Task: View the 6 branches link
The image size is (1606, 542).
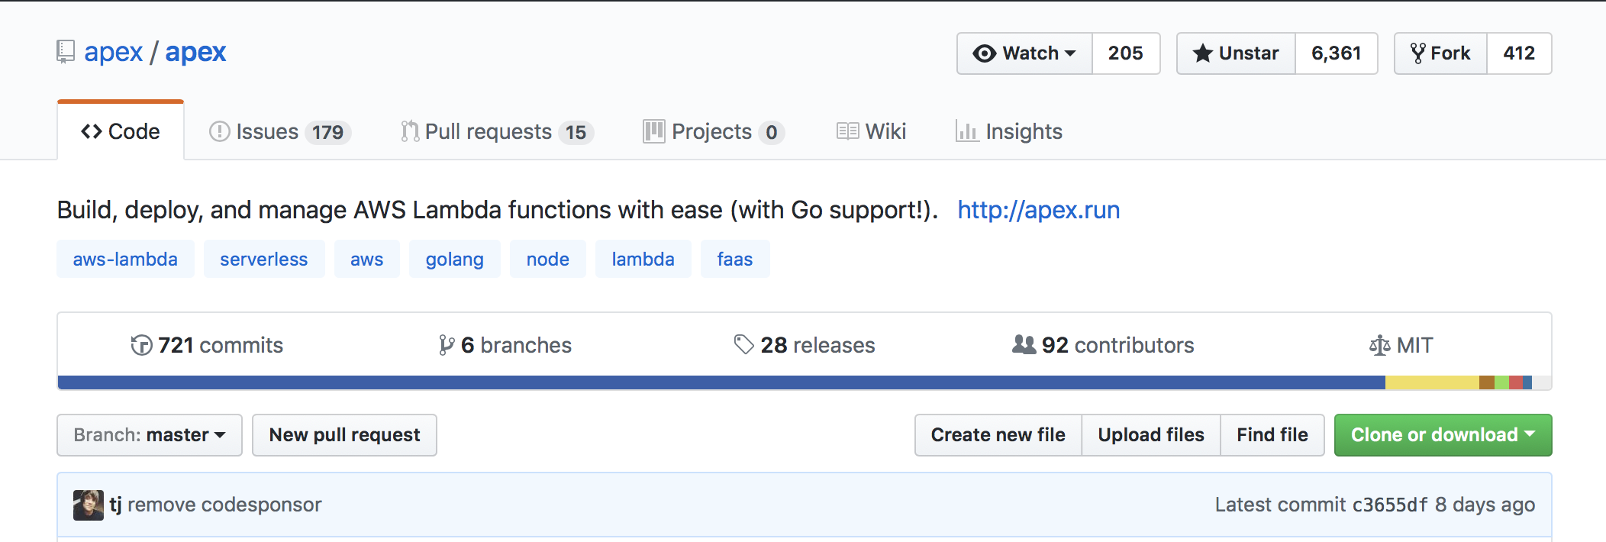Action: [505, 345]
